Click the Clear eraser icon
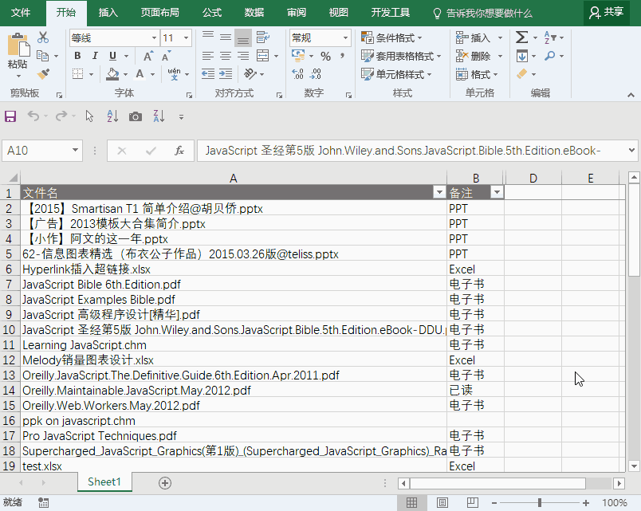641x511 pixels. [x=522, y=74]
